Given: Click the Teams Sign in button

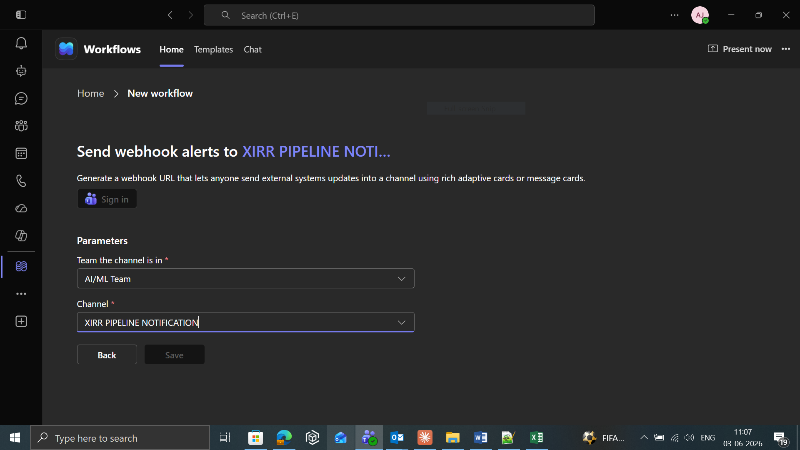Looking at the screenshot, I should click(x=107, y=199).
